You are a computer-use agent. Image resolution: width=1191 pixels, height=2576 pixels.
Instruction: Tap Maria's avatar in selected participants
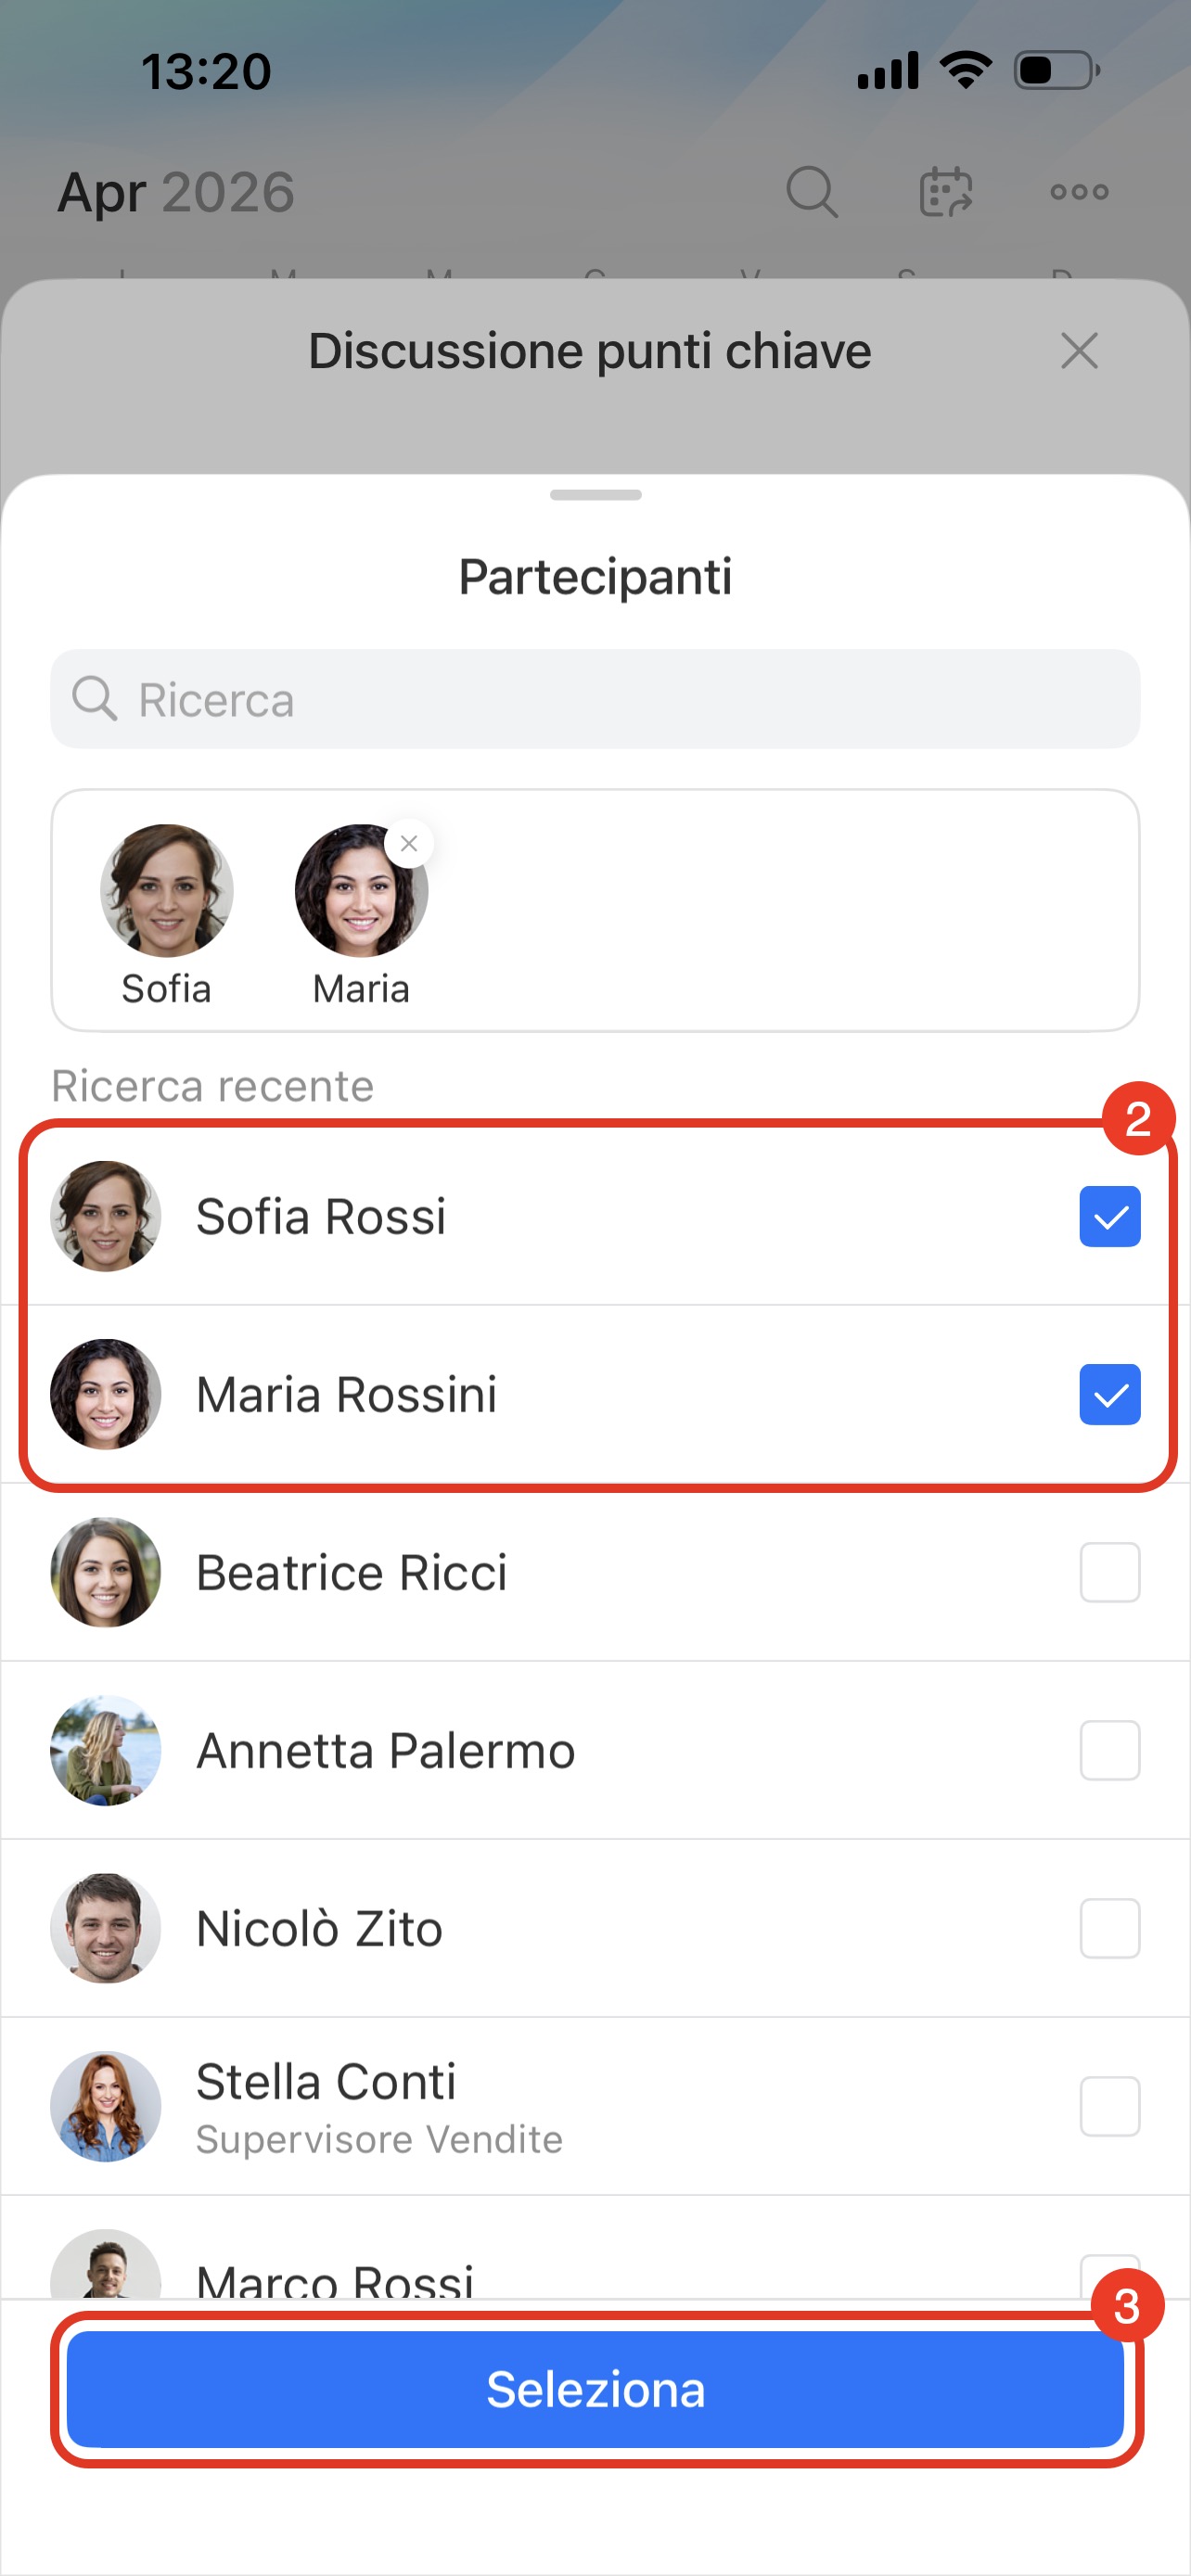click(360, 892)
